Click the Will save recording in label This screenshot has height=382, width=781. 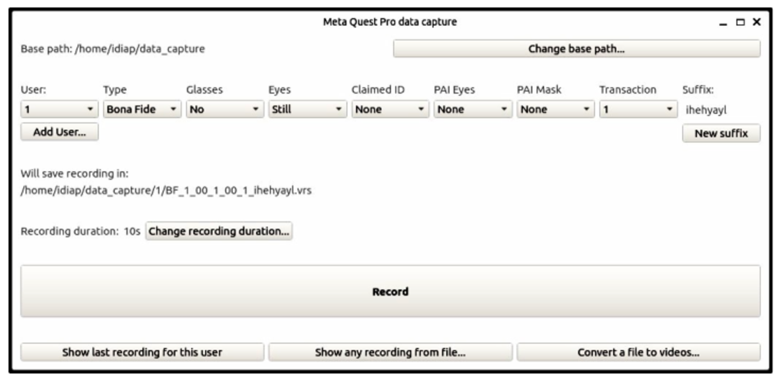pyautogui.click(x=74, y=174)
